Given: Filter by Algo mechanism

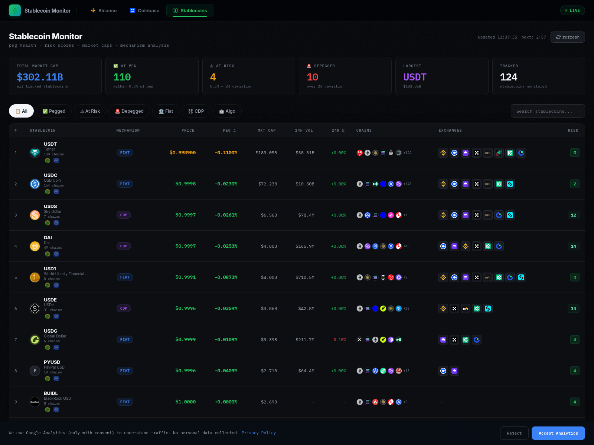Looking at the screenshot, I should coord(227,111).
